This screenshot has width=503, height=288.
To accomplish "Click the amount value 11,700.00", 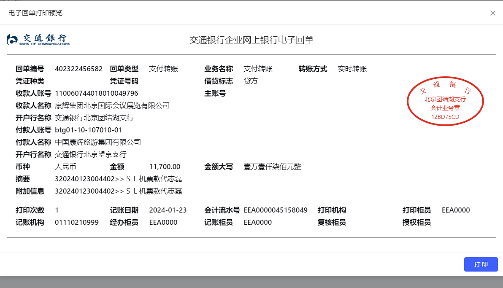I will [165, 167].
